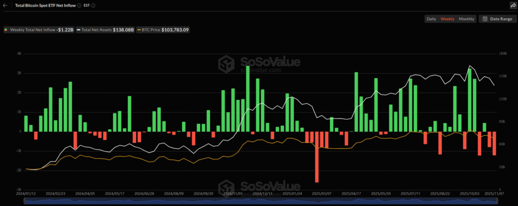Click the deepest red outflow bar

tap(317, 157)
